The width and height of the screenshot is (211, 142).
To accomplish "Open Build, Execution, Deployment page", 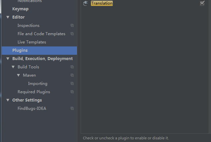I will coord(42,58).
